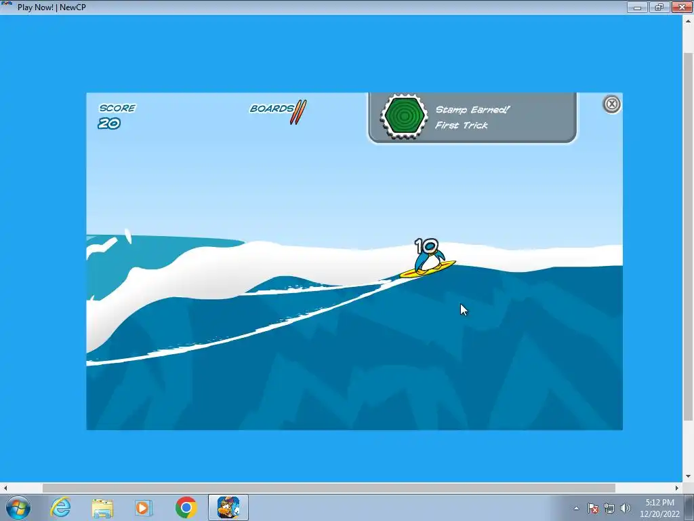Close the NewCP window
Image resolution: width=694 pixels, height=521 pixels.
pyautogui.click(x=682, y=7)
